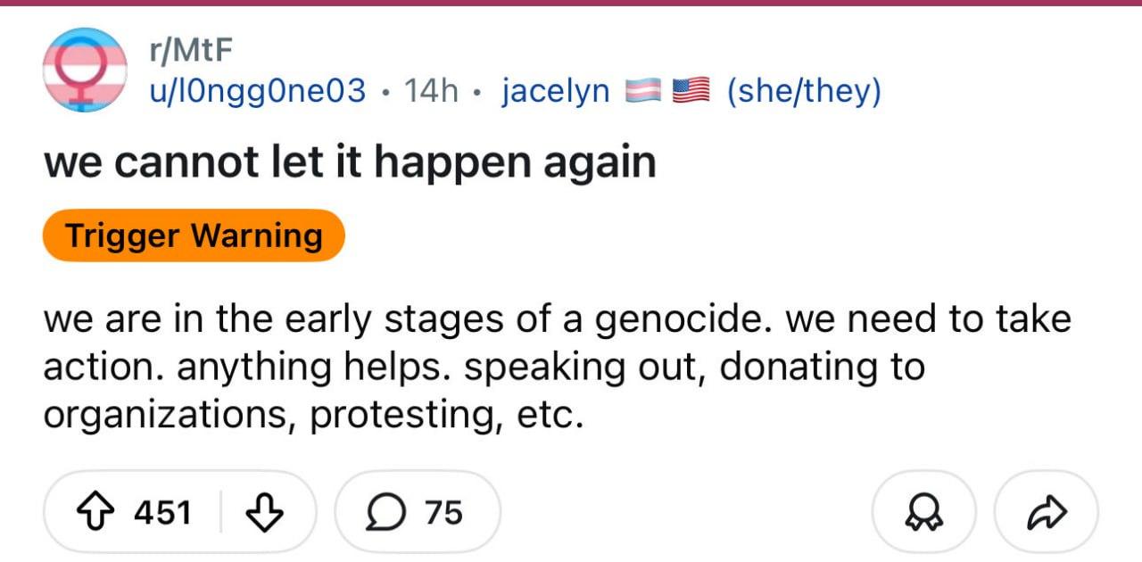1142x562 pixels.
Task: Click the orange Trigger Warning tag
Action: [x=194, y=236]
